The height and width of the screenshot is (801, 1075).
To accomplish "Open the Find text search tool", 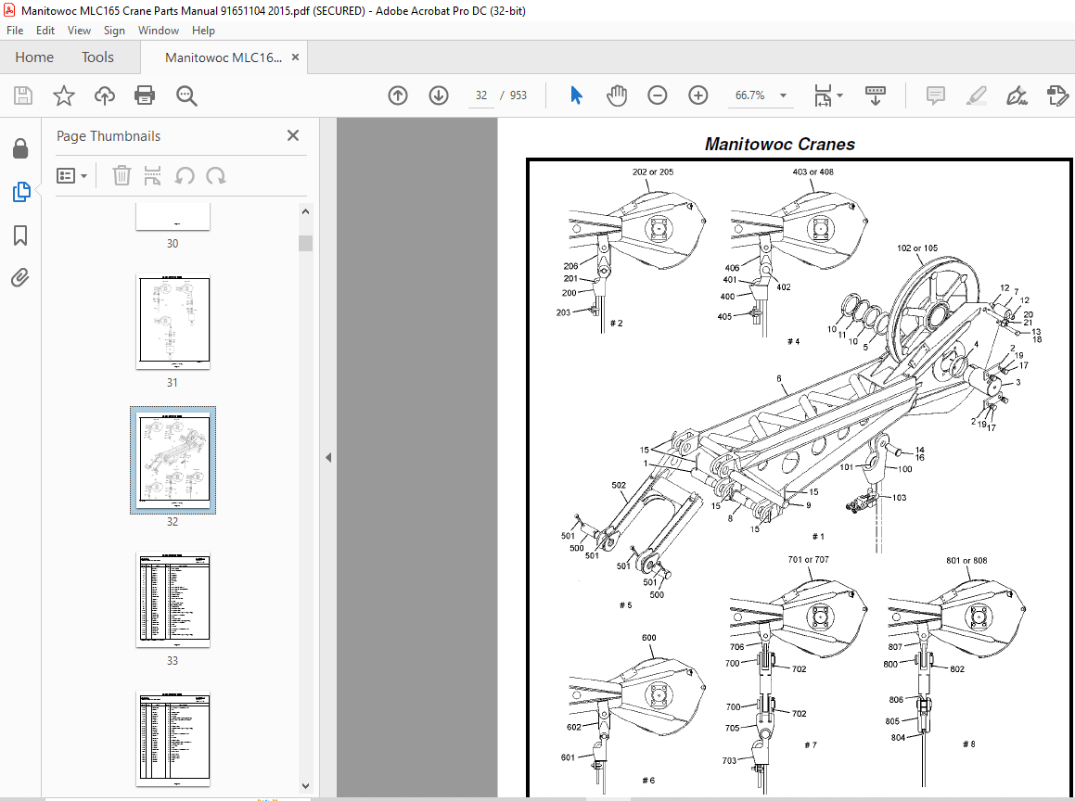I will click(x=186, y=95).
